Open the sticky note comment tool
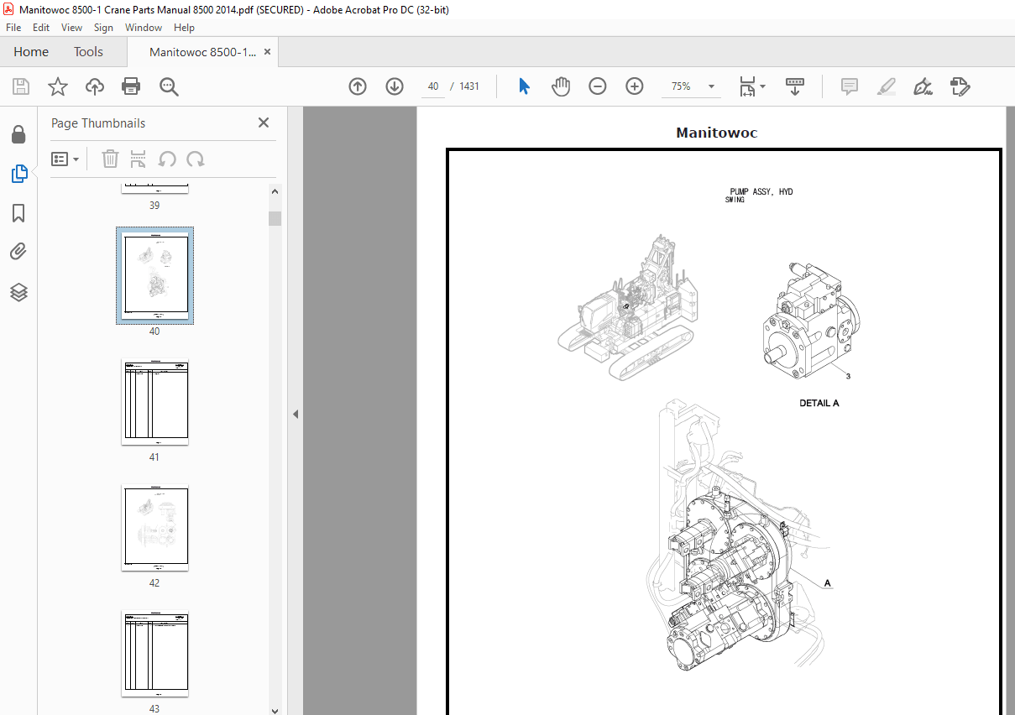 point(849,86)
